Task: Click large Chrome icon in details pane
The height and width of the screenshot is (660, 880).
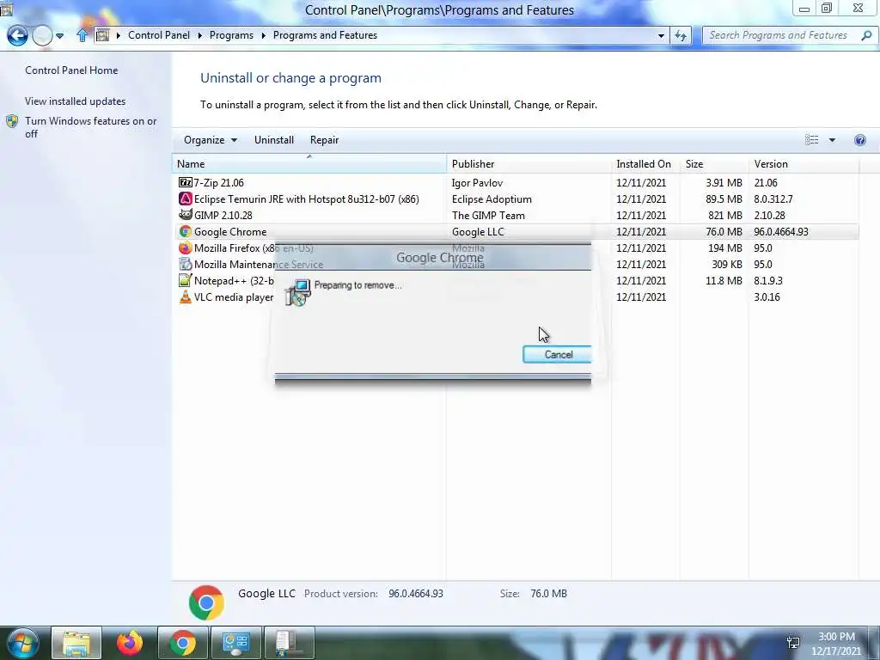Action: click(x=206, y=602)
